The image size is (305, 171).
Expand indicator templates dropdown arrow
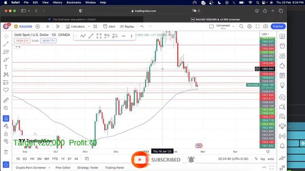point(89,27)
